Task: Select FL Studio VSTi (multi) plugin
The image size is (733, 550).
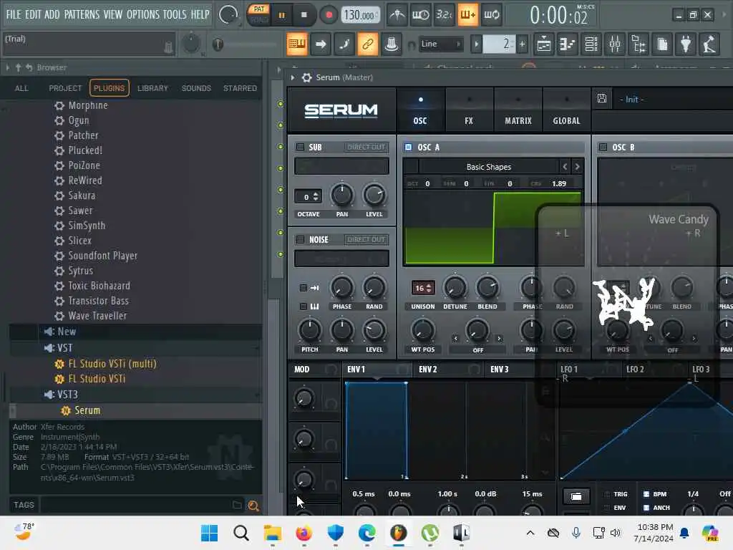Action: tap(112, 364)
